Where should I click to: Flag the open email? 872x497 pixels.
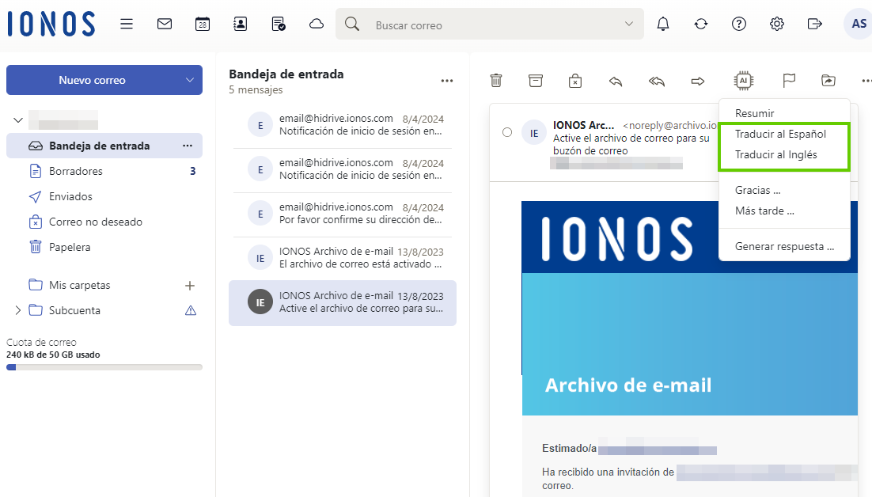789,82
